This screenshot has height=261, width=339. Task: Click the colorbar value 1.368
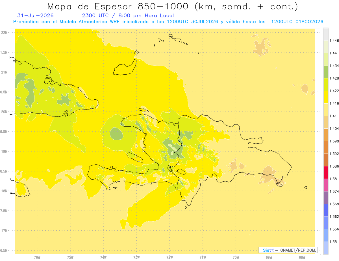[334, 204]
